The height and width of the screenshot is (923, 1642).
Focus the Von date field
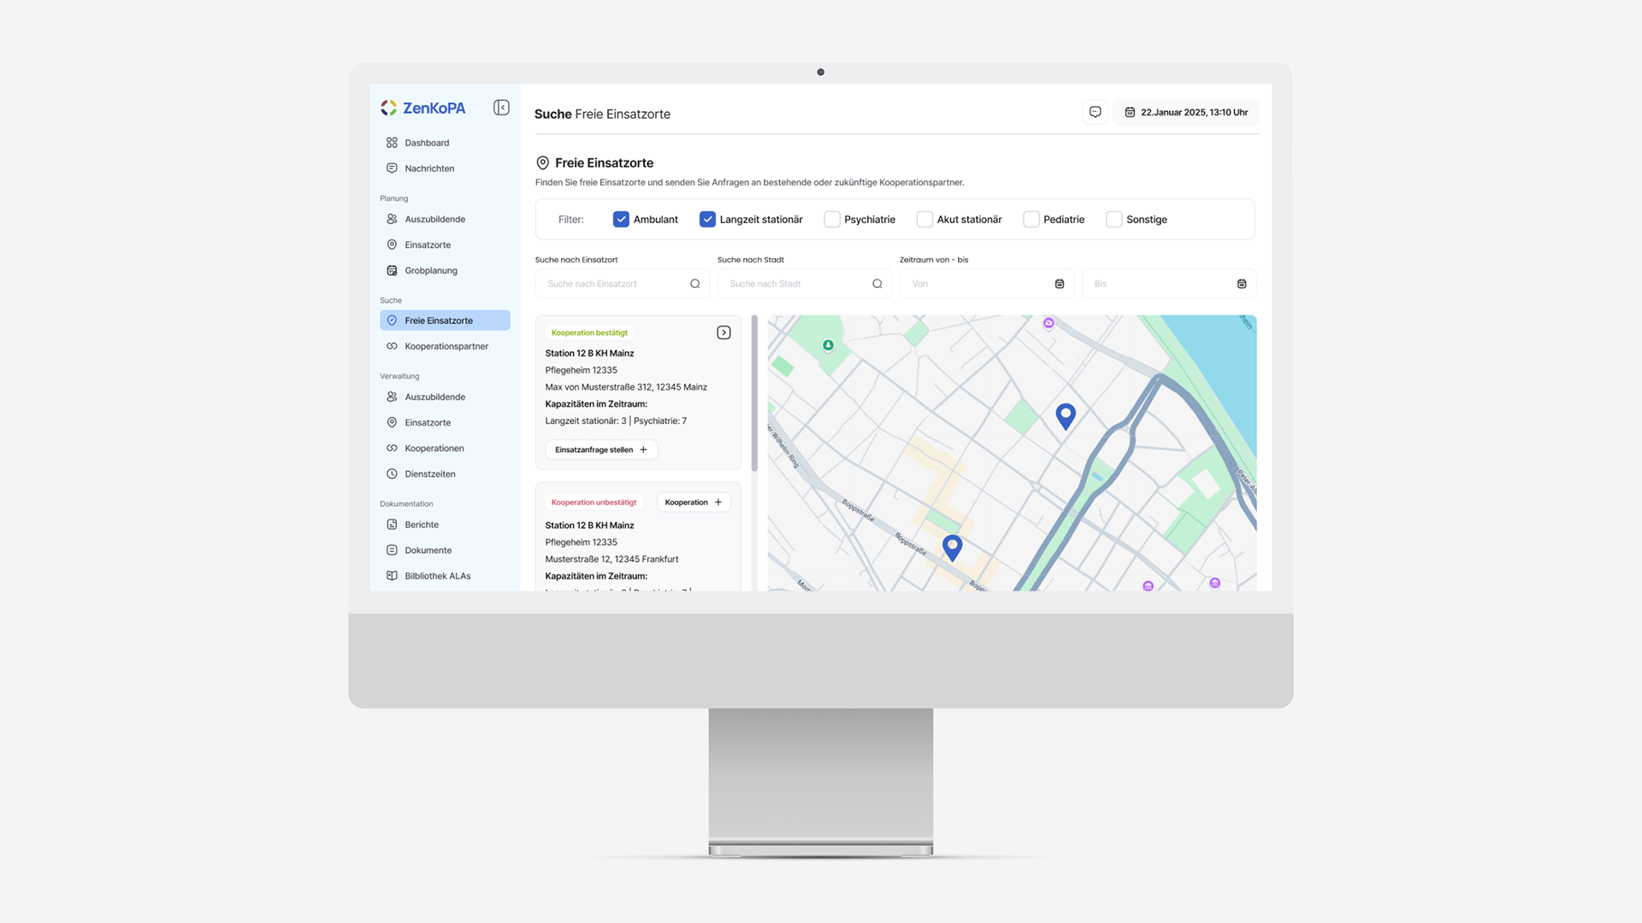click(986, 284)
